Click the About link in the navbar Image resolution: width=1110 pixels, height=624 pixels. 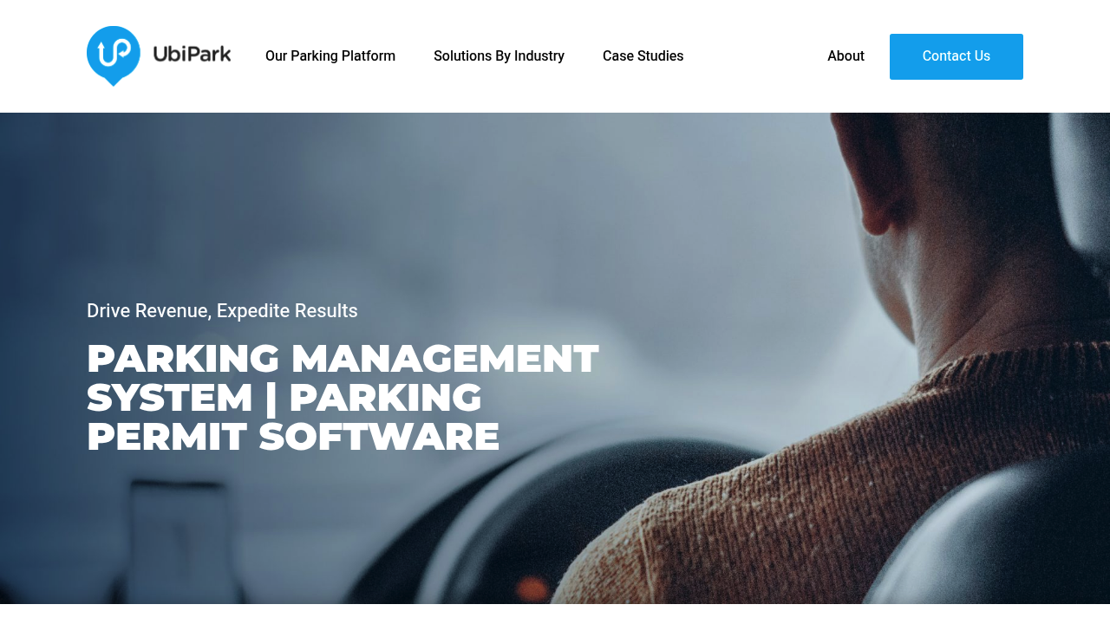(x=846, y=55)
